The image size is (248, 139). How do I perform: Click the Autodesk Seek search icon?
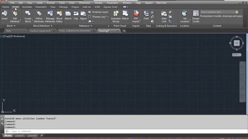pyautogui.click(x=237, y=12)
